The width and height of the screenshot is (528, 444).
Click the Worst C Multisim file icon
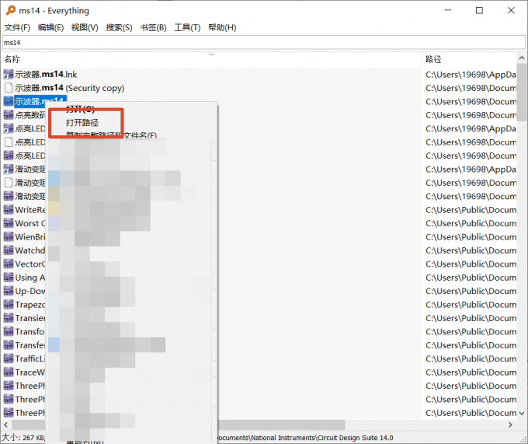(x=9, y=223)
